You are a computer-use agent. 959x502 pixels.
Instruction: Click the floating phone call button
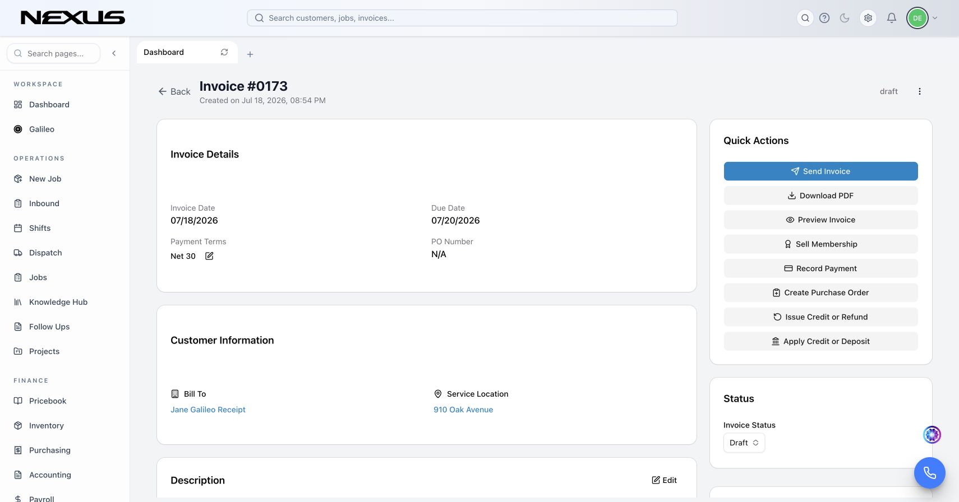(x=930, y=473)
